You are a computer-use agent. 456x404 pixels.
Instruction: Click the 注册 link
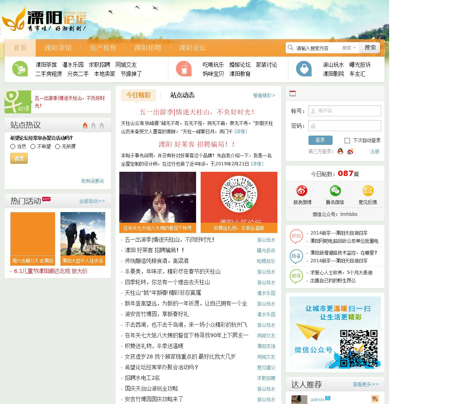click(375, 151)
